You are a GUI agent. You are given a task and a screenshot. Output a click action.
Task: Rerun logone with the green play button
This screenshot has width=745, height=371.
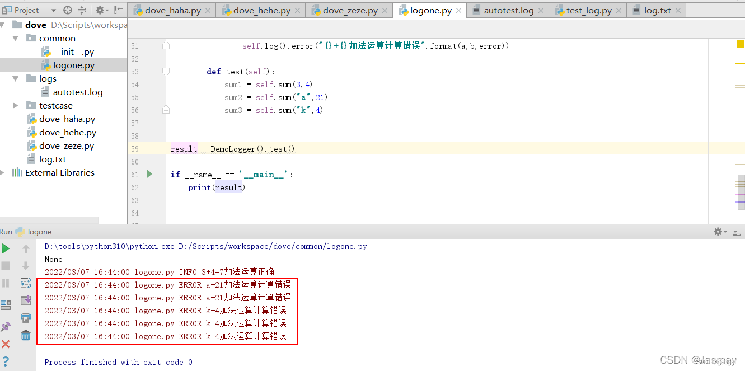coord(6,248)
